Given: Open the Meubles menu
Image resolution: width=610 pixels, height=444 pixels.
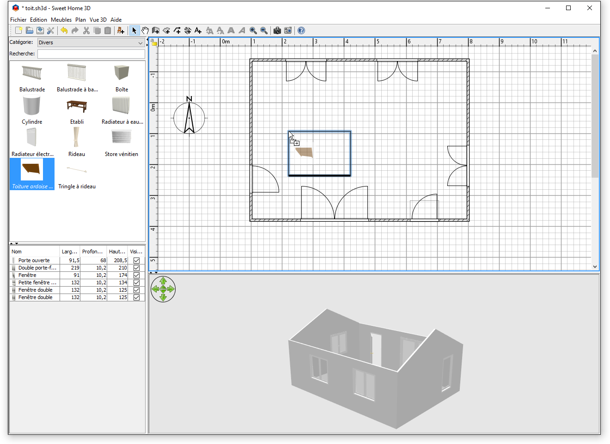Looking at the screenshot, I should (61, 20).
